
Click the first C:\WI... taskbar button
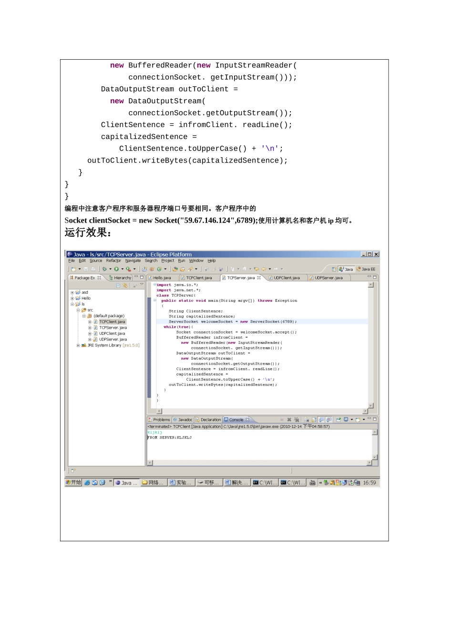tap(265, 482)
